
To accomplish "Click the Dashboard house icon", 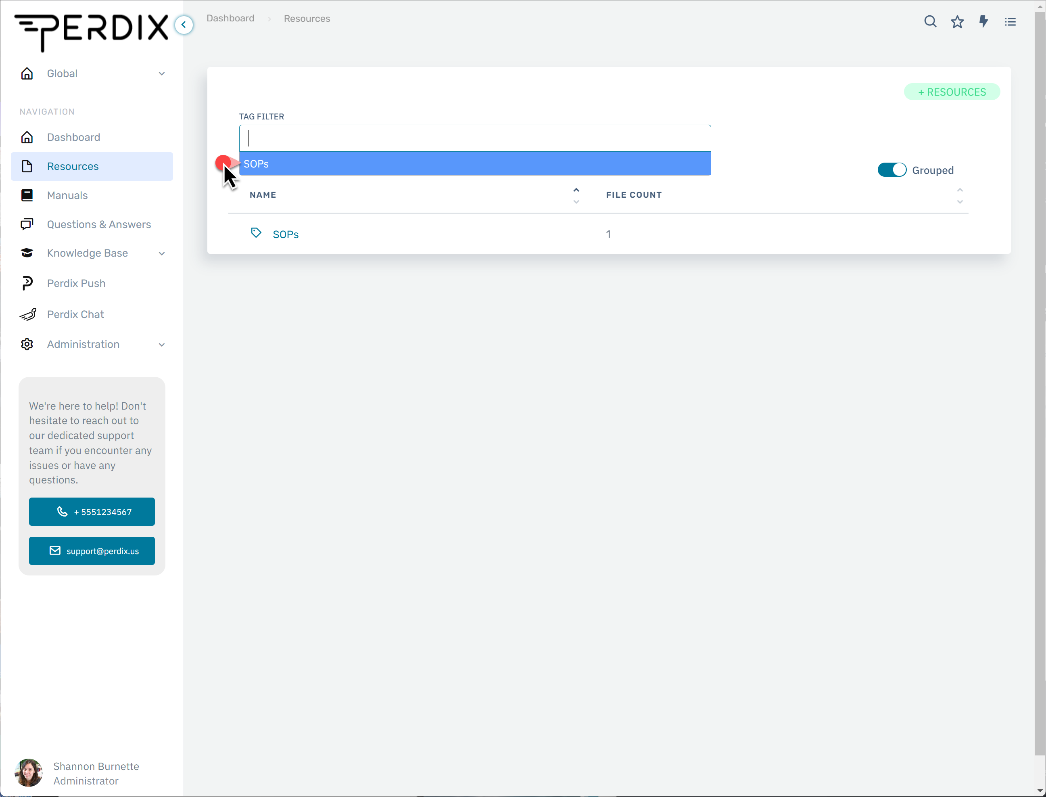I will (x=27, y=137).
